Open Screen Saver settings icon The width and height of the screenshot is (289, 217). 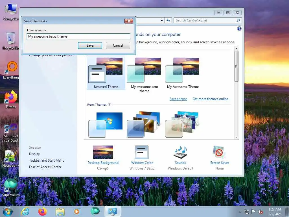pos(219,152)
